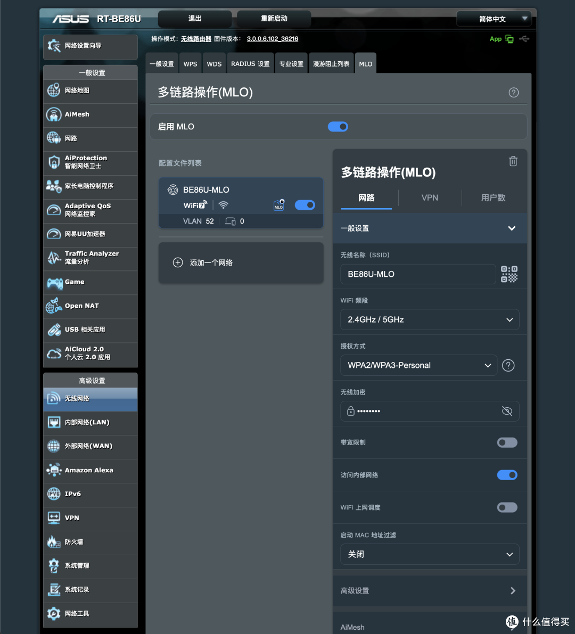Select the MLO tab

tap(366, 64)
